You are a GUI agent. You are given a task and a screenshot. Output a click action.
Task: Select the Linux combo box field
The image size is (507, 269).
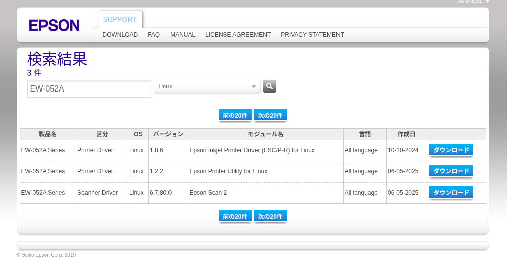207,86
